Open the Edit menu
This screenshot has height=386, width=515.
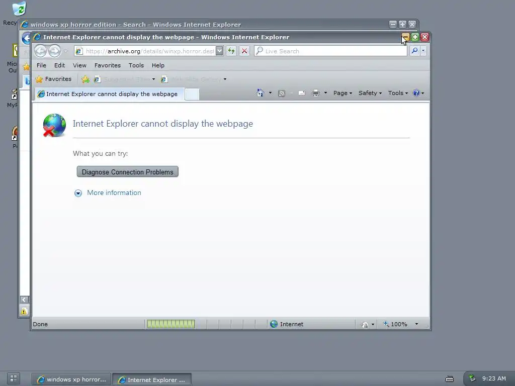pyautogui.click(x=59, y=65)
